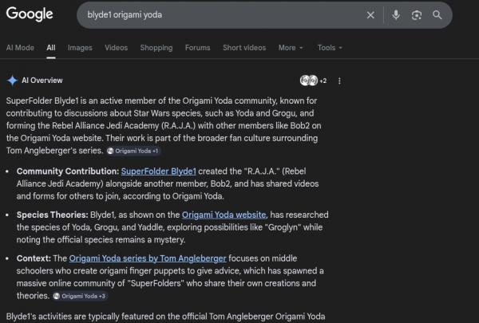
Task: Click into the search input field
Action: 216,15
